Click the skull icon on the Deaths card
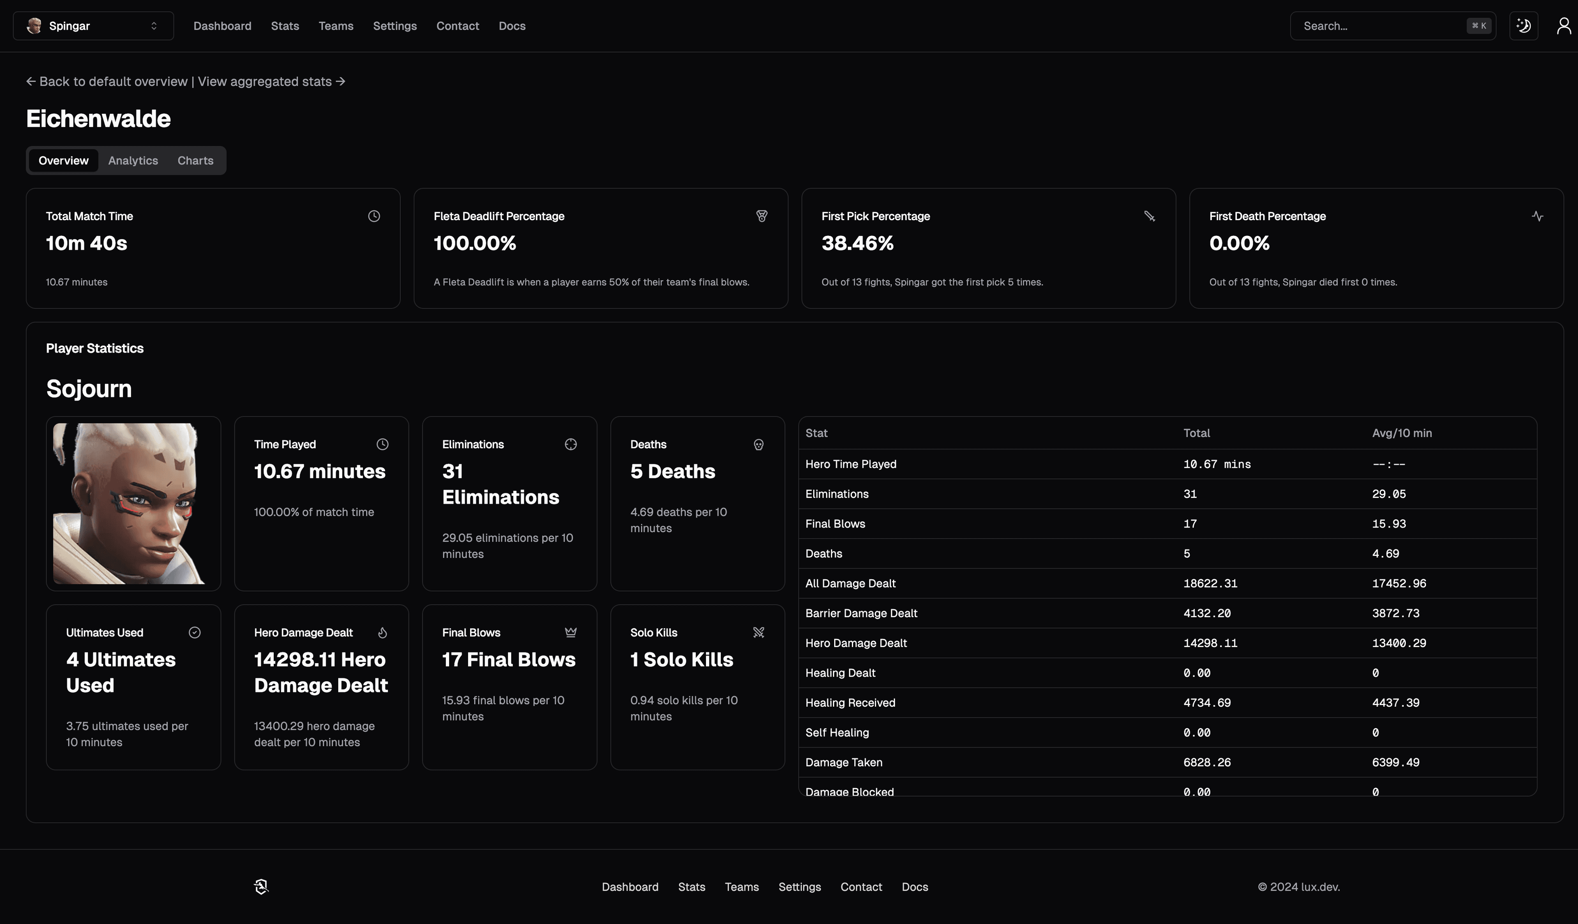The image size is (1578, 924). pos(758,444)
